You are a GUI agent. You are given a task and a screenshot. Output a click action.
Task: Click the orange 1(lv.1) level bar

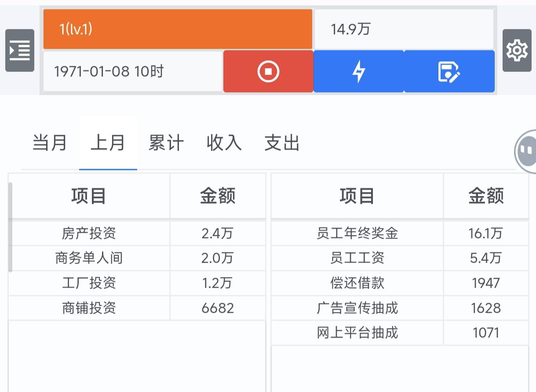178,29
